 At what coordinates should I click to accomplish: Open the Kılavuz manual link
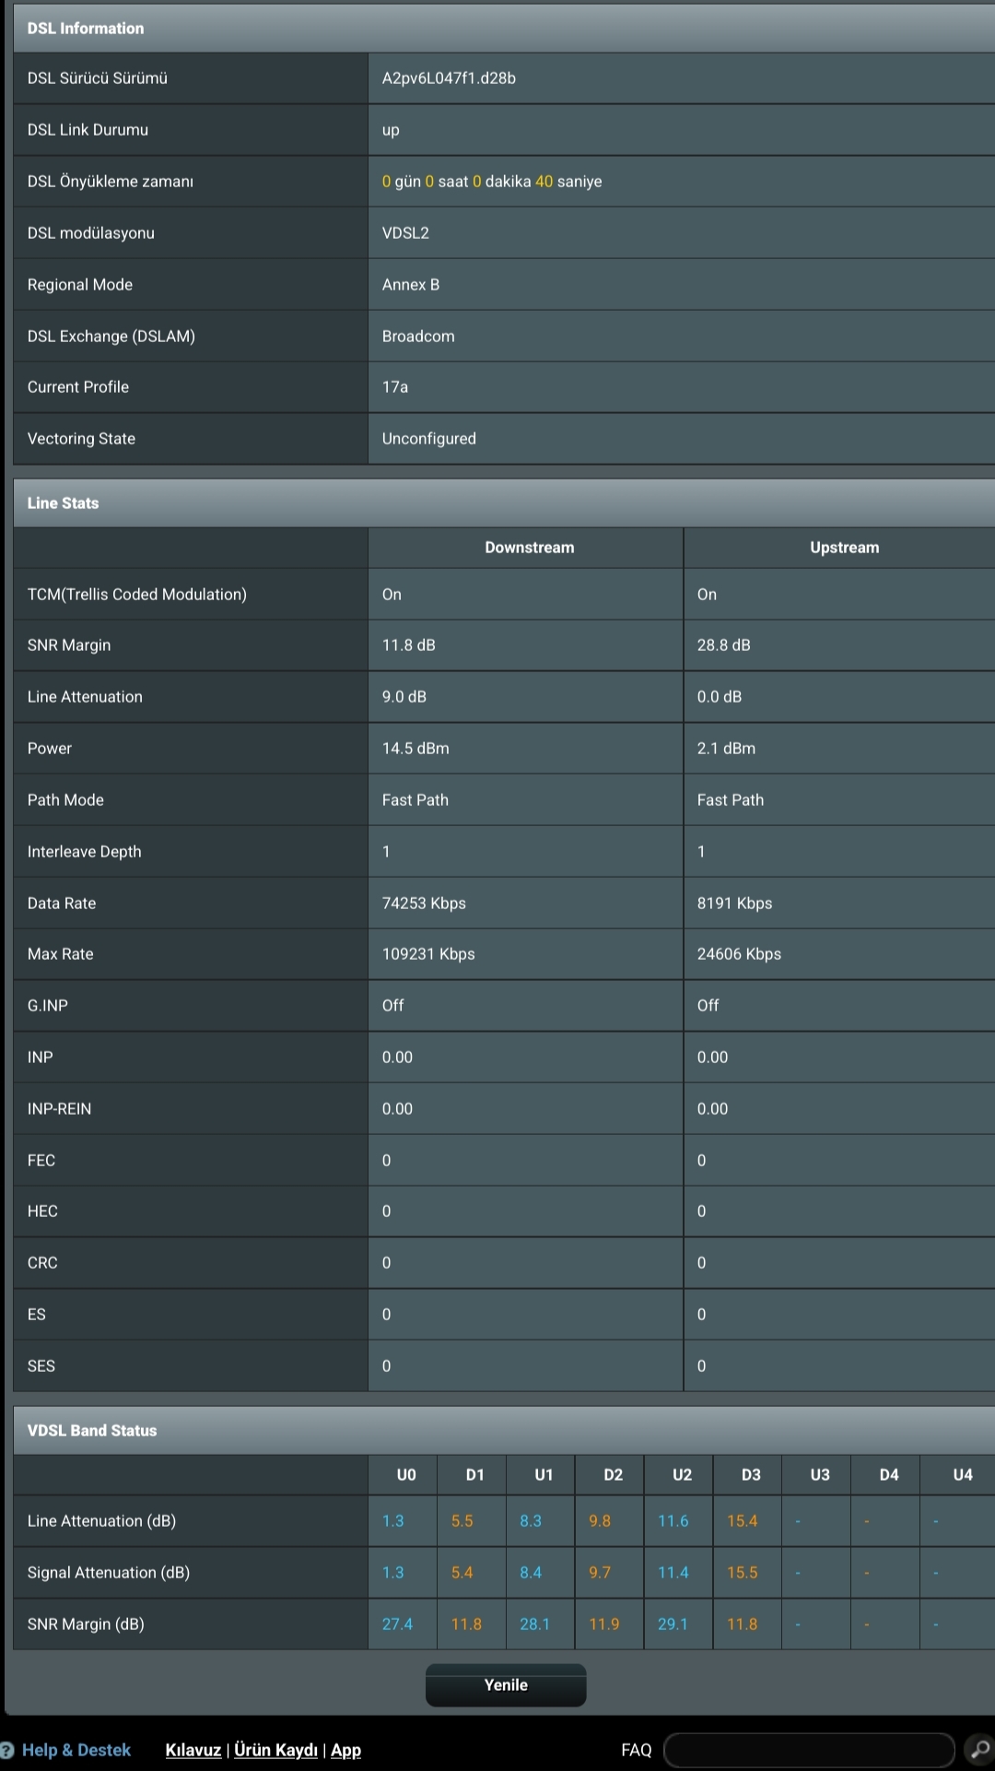coord(193,1750)
